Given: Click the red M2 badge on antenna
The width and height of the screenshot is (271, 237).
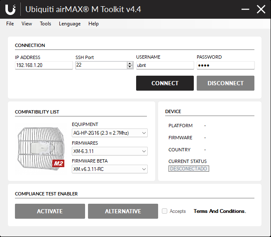Looking at the screenshot, I should click(x=58, y=163).
